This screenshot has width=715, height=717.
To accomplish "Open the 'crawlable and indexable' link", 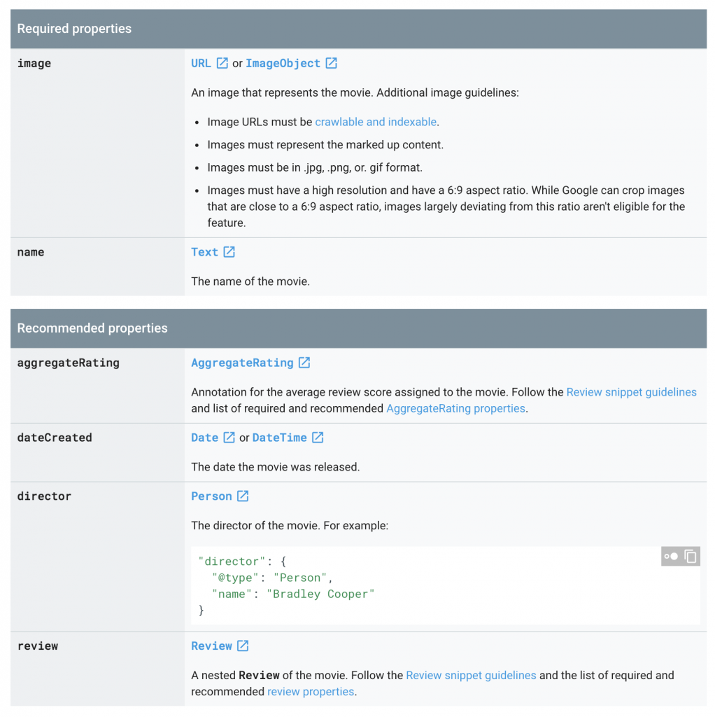I will pyautogui.click(x=376, y=122).
